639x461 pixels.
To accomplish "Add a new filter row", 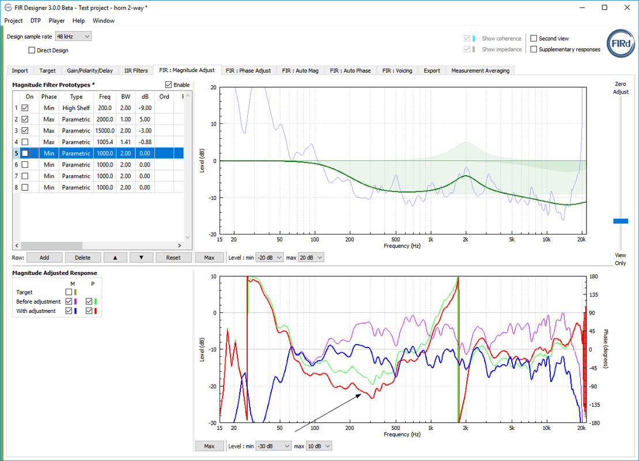I will point(44,257).
